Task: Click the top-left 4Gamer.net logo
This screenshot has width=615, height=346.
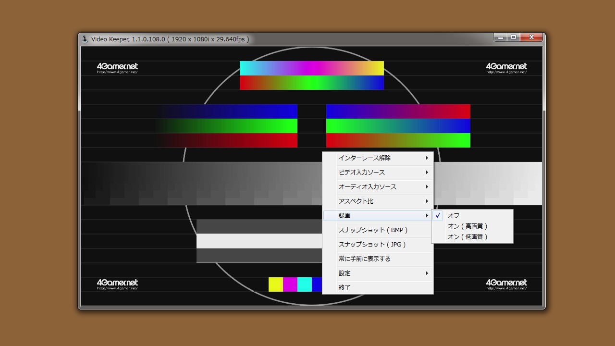Action: click(x=117, y=68)
